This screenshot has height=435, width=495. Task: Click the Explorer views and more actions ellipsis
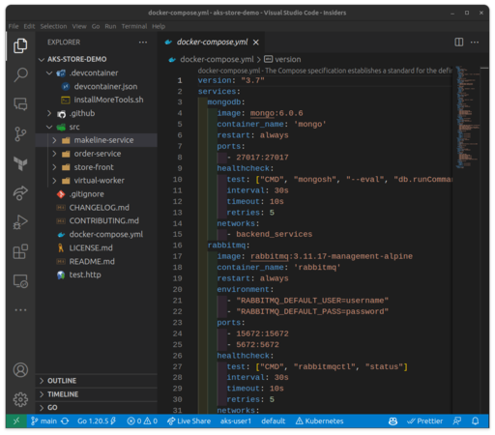143,43
